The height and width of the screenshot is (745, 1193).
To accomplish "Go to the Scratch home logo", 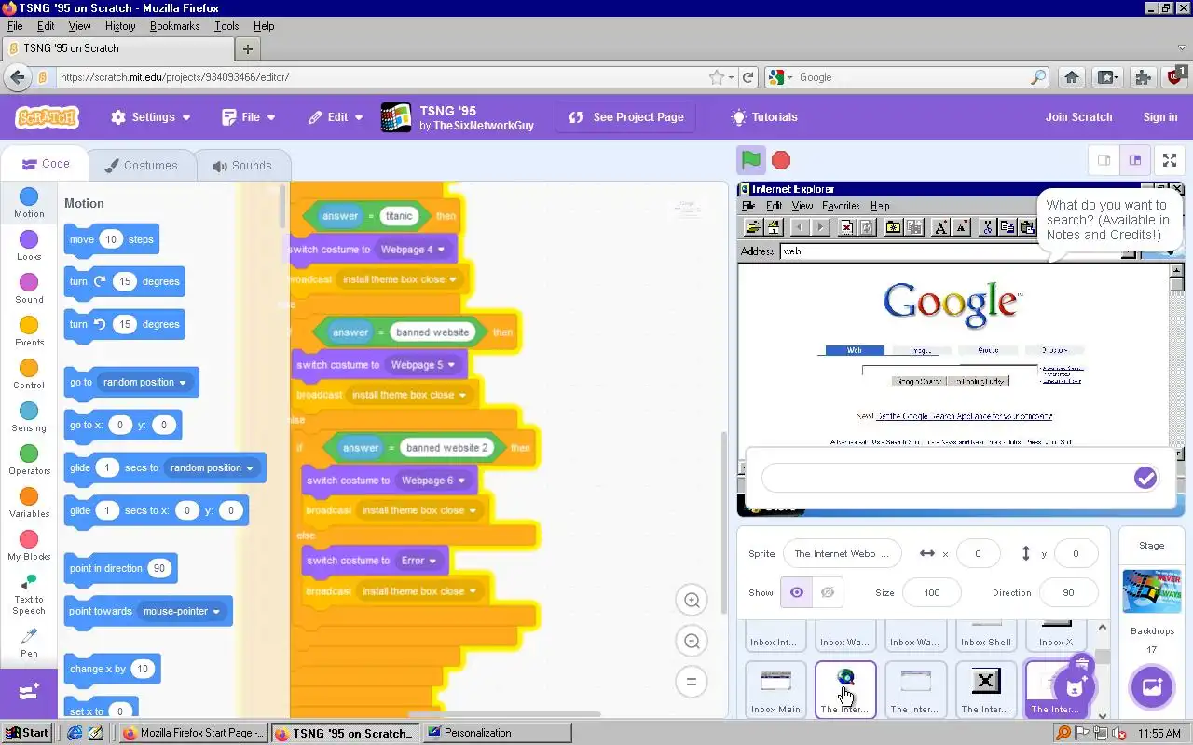I will 48,117.
